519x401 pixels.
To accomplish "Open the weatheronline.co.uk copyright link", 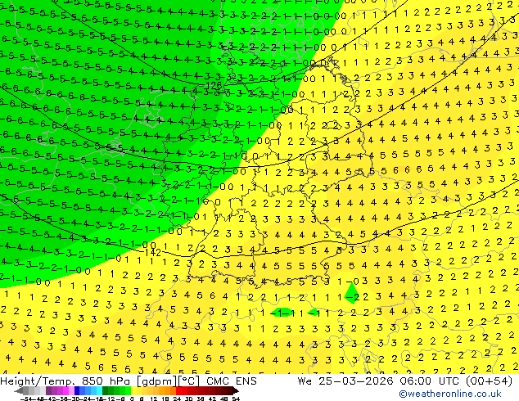I will coord(449,394).
